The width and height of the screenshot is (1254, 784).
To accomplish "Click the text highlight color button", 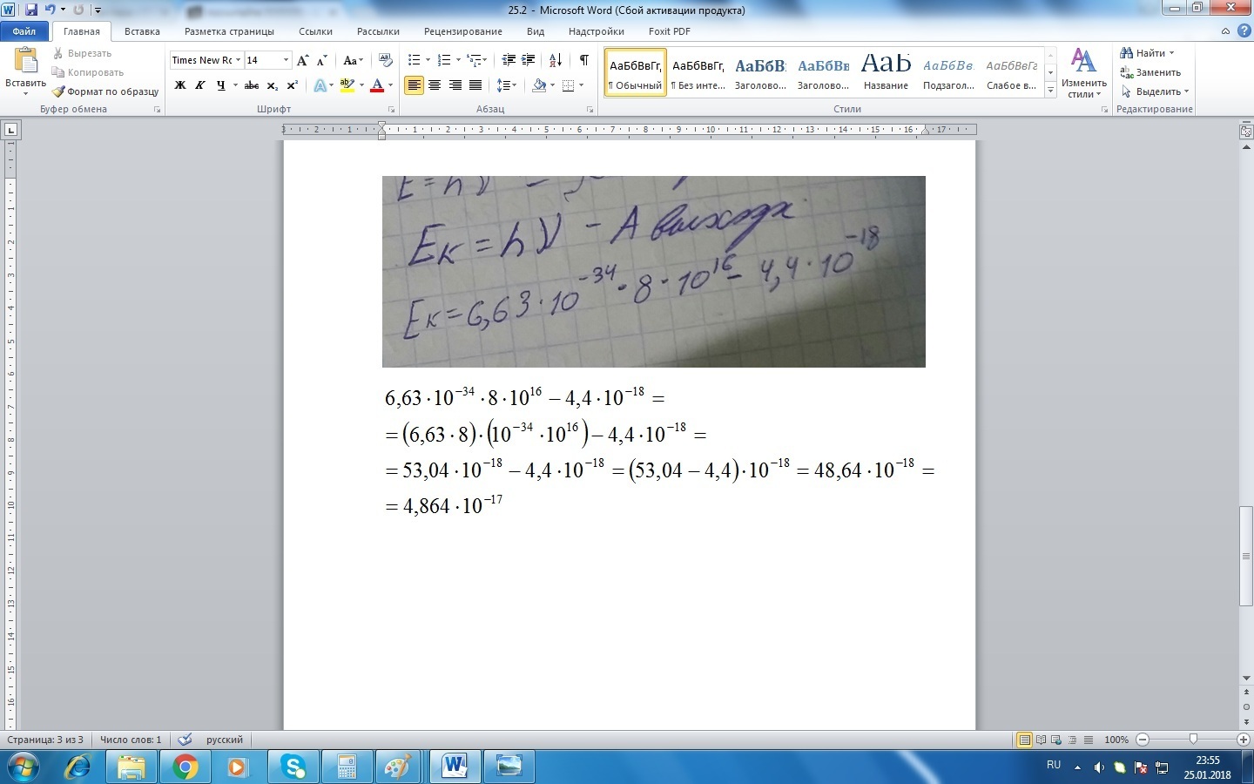I will click(347, 85).
